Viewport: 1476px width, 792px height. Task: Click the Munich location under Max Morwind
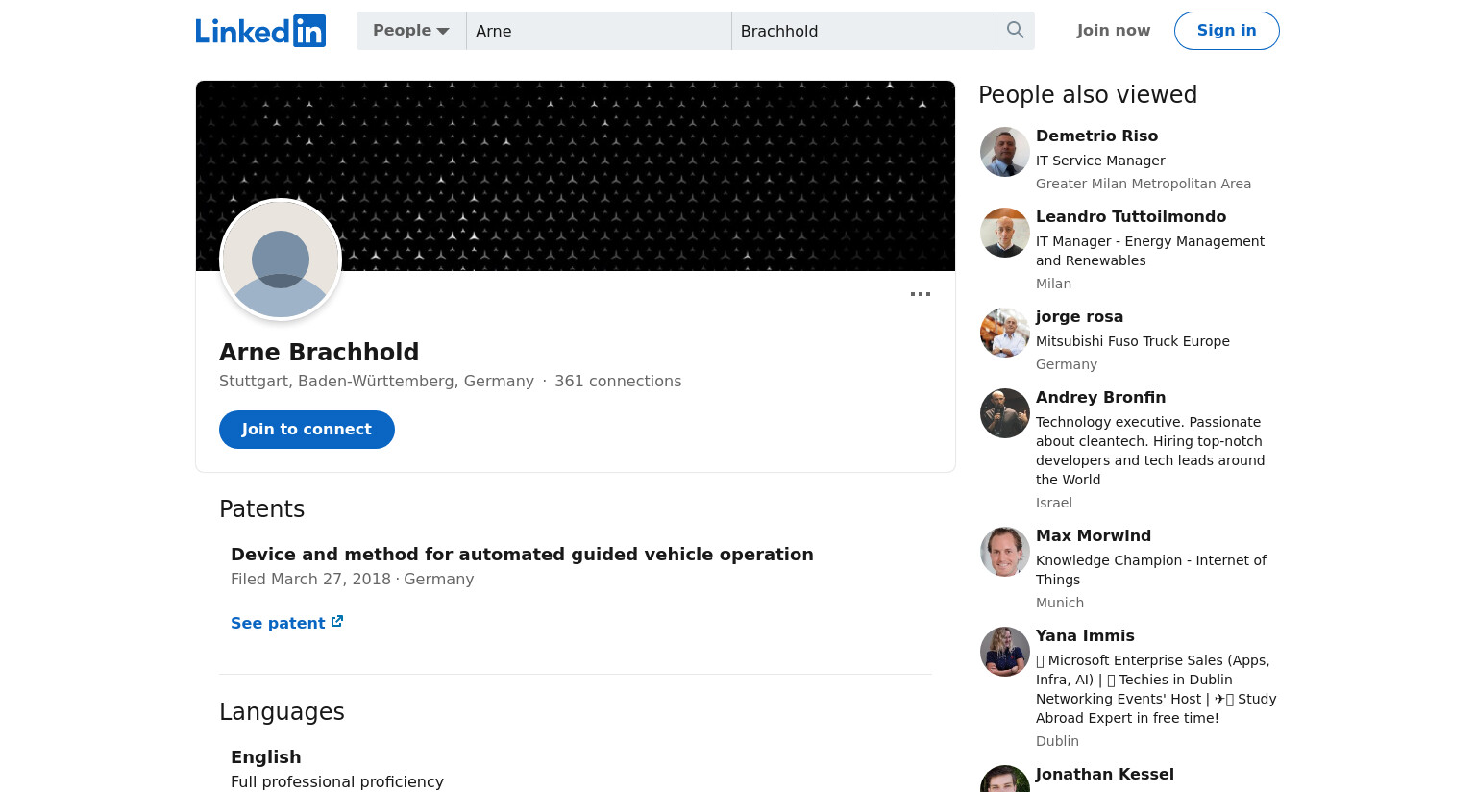tap(1060, 603)
